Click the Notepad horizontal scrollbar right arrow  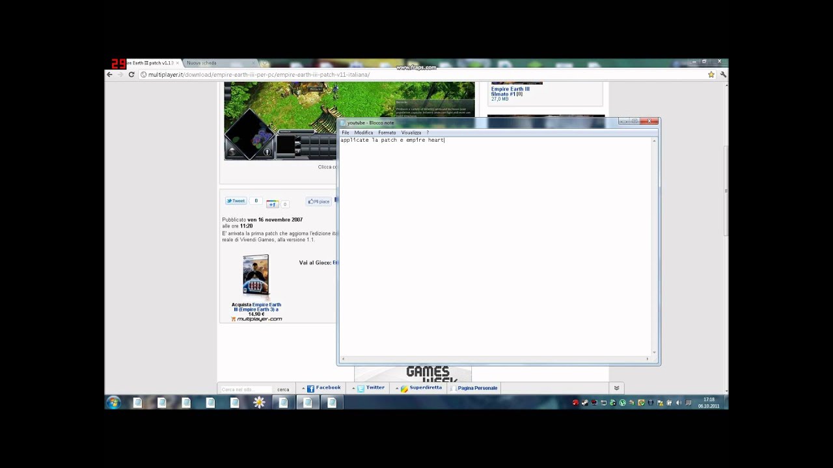647,359
